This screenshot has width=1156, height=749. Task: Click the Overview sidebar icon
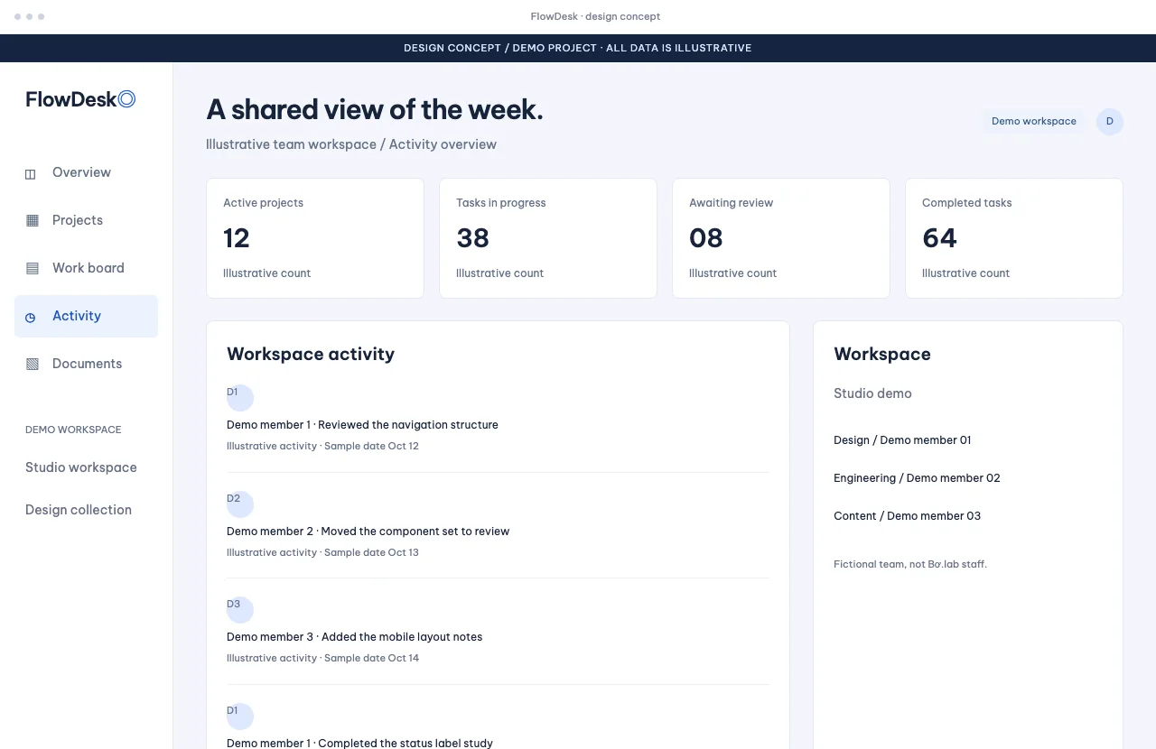31,173
